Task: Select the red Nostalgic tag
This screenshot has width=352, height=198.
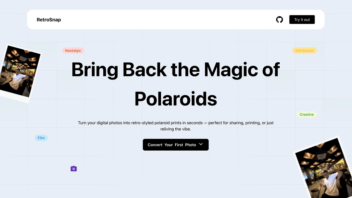Action: [73, 51]
